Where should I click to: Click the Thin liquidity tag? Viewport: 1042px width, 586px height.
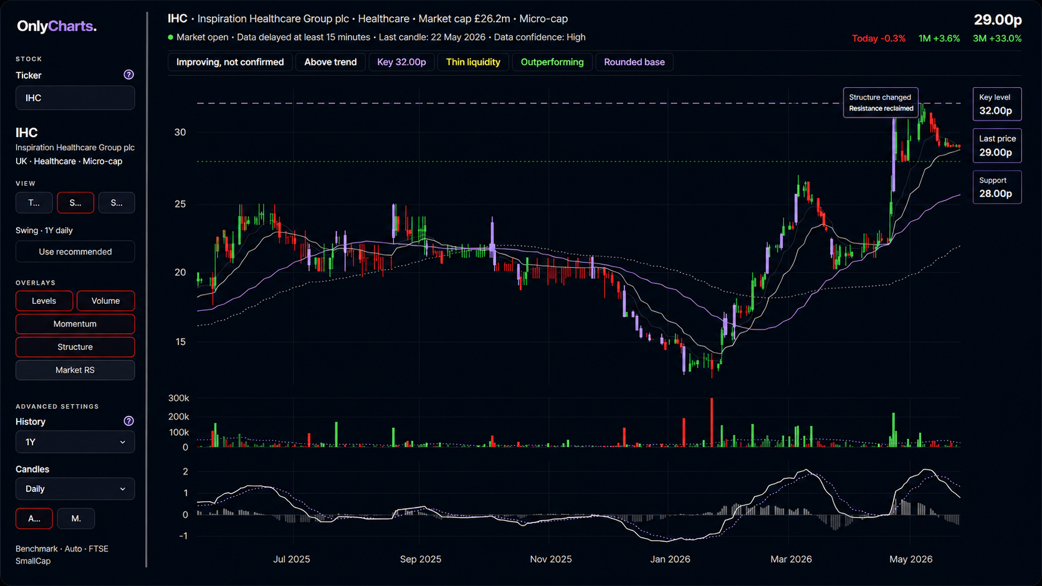473,62
